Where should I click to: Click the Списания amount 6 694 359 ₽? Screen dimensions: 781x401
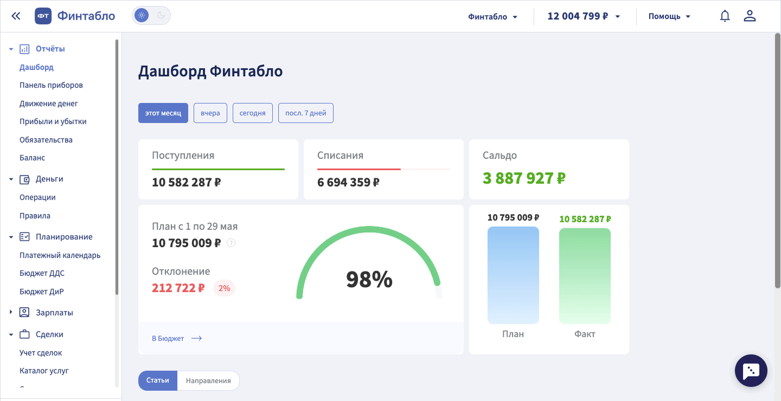[x=348, y=182]
